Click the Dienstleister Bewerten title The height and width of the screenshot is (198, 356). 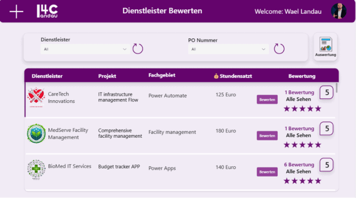tap(162, 10)
